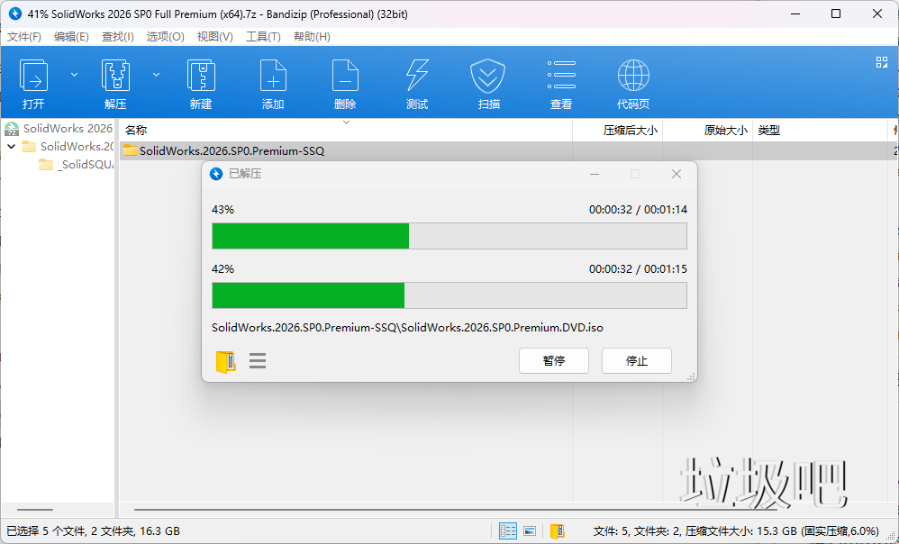
Task: Expand the dropdown arrow next to 解压
Action: pyautogui.click(x=156, y=75)
